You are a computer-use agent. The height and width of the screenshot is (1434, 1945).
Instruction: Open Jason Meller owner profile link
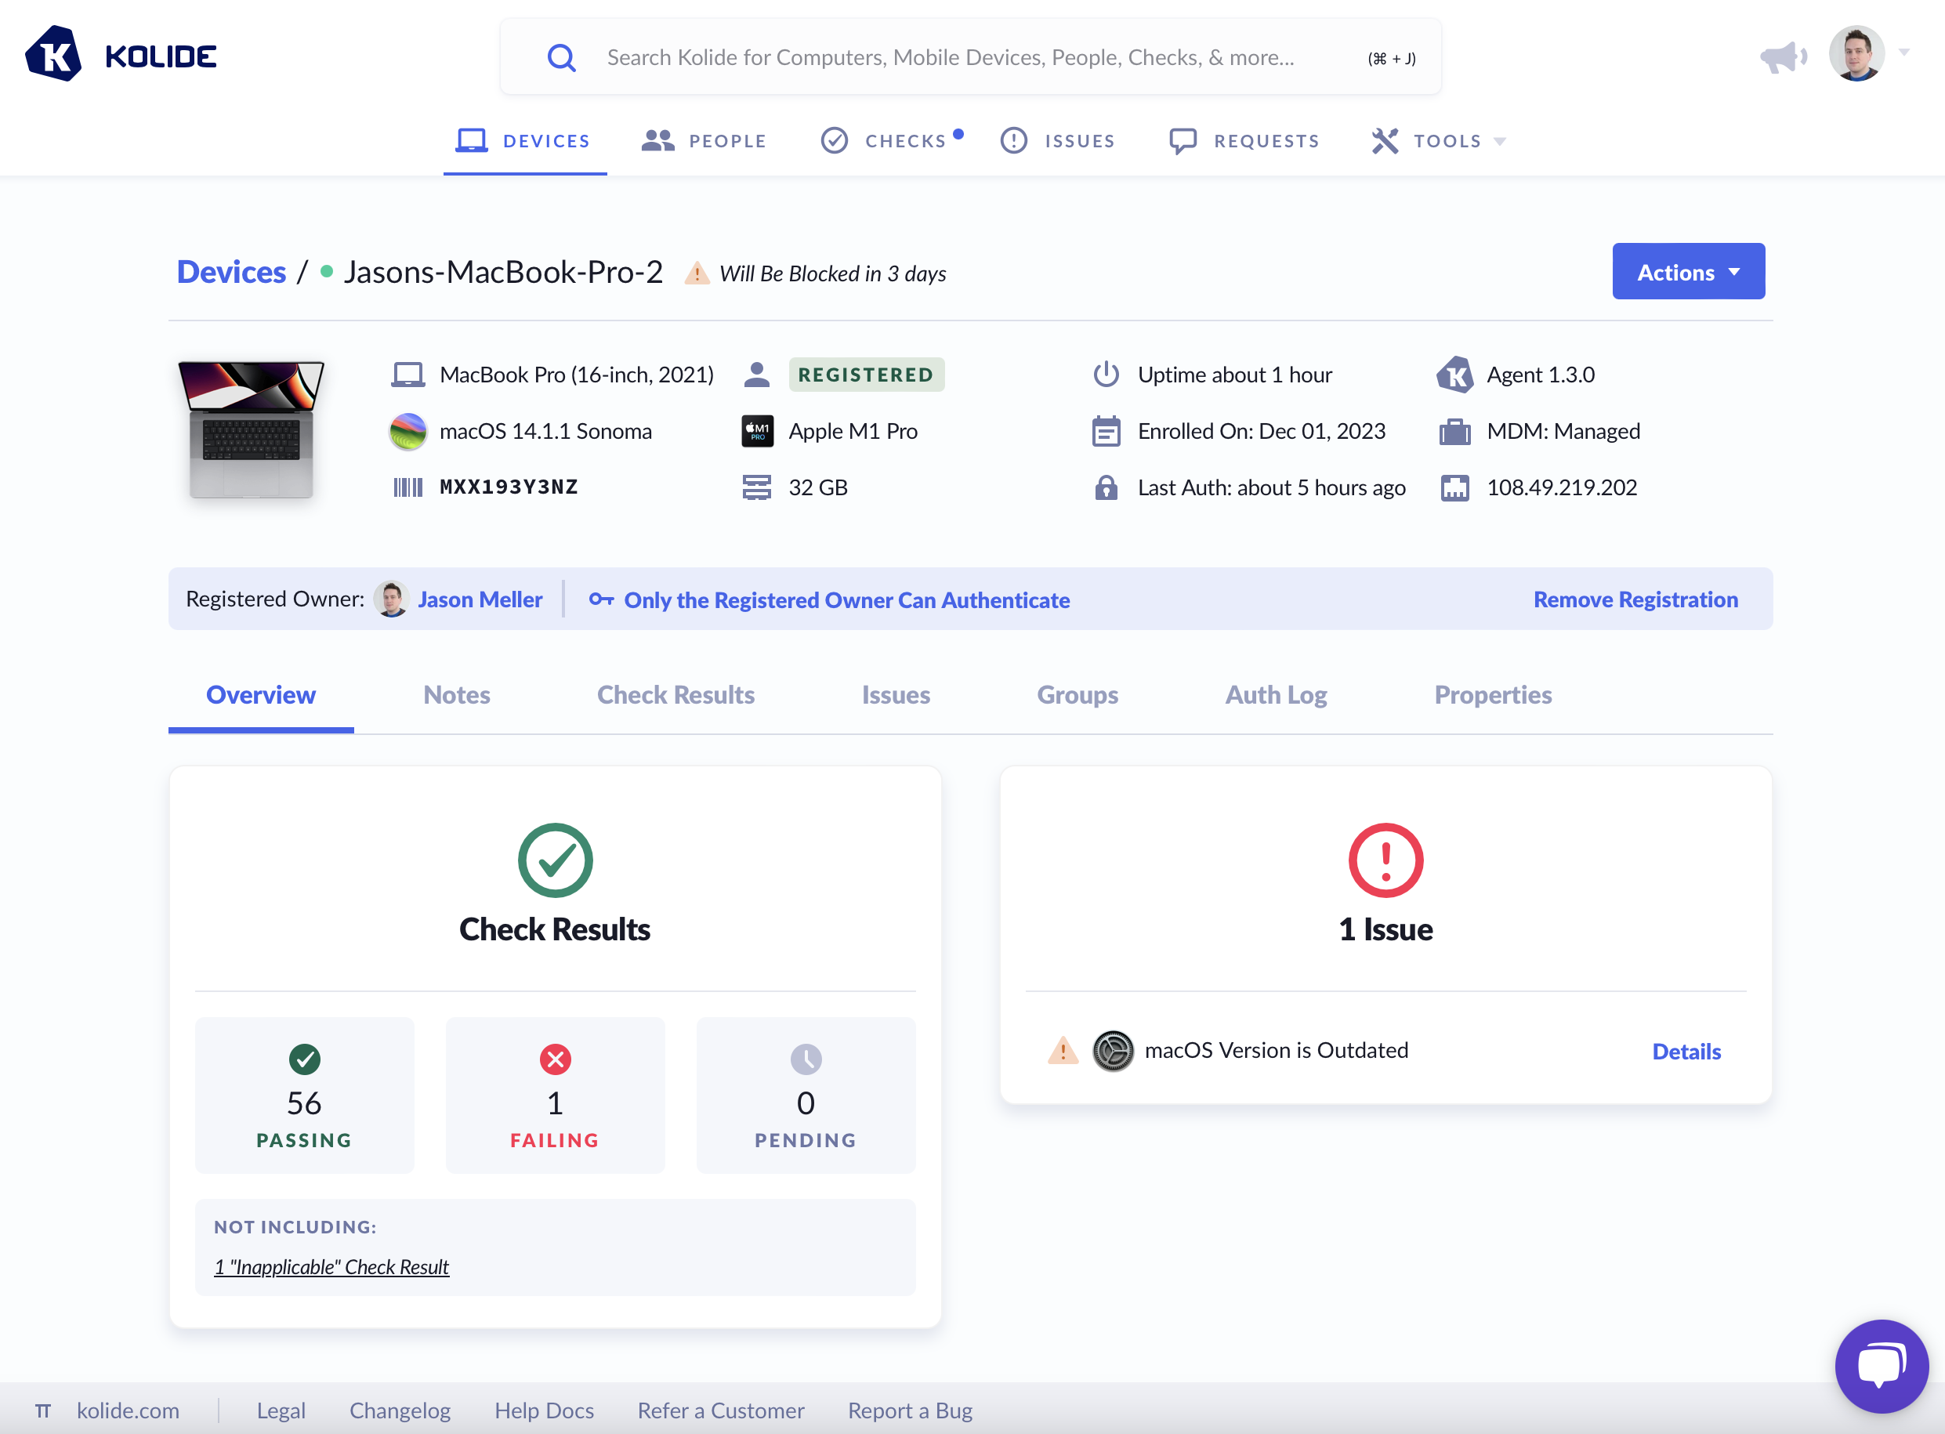click(479, 599)
